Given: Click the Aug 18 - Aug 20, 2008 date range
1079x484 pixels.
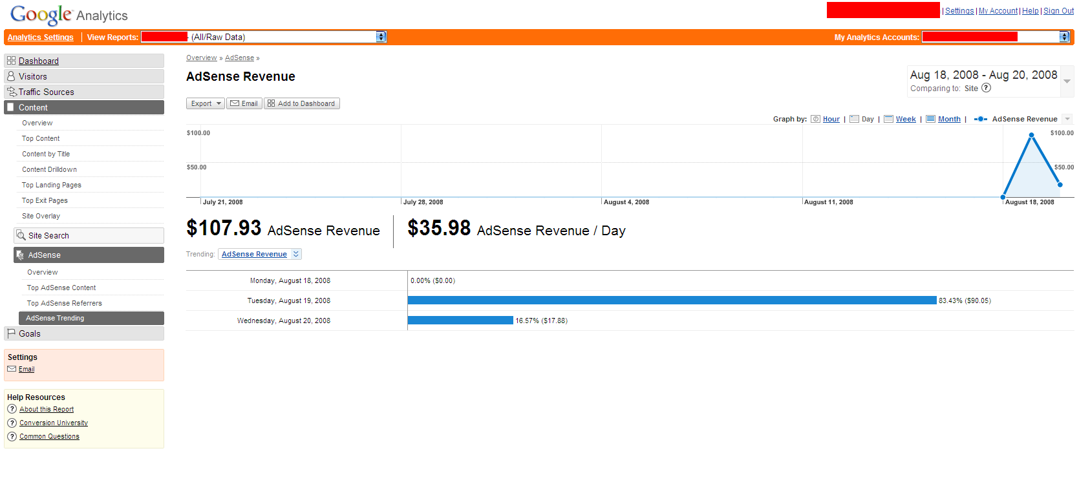Looking at the screenshot, I should coord(983,75).
